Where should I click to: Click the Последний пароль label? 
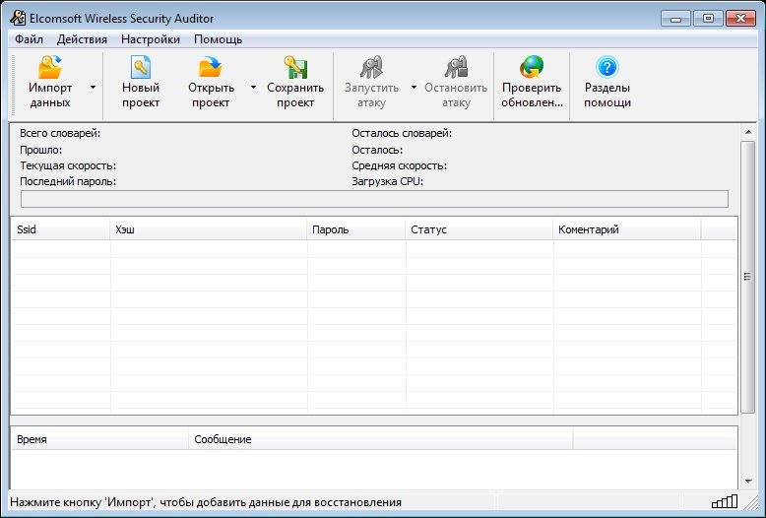pyautogui.click(x=68, y=181)
